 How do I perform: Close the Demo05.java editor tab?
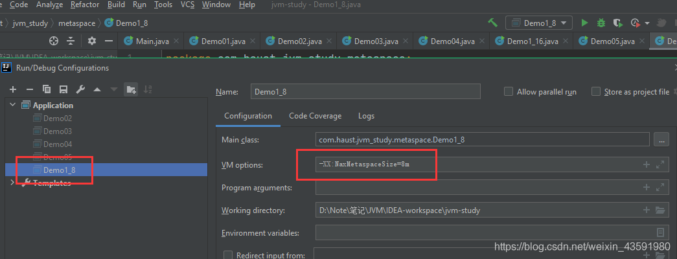[642, 41]
